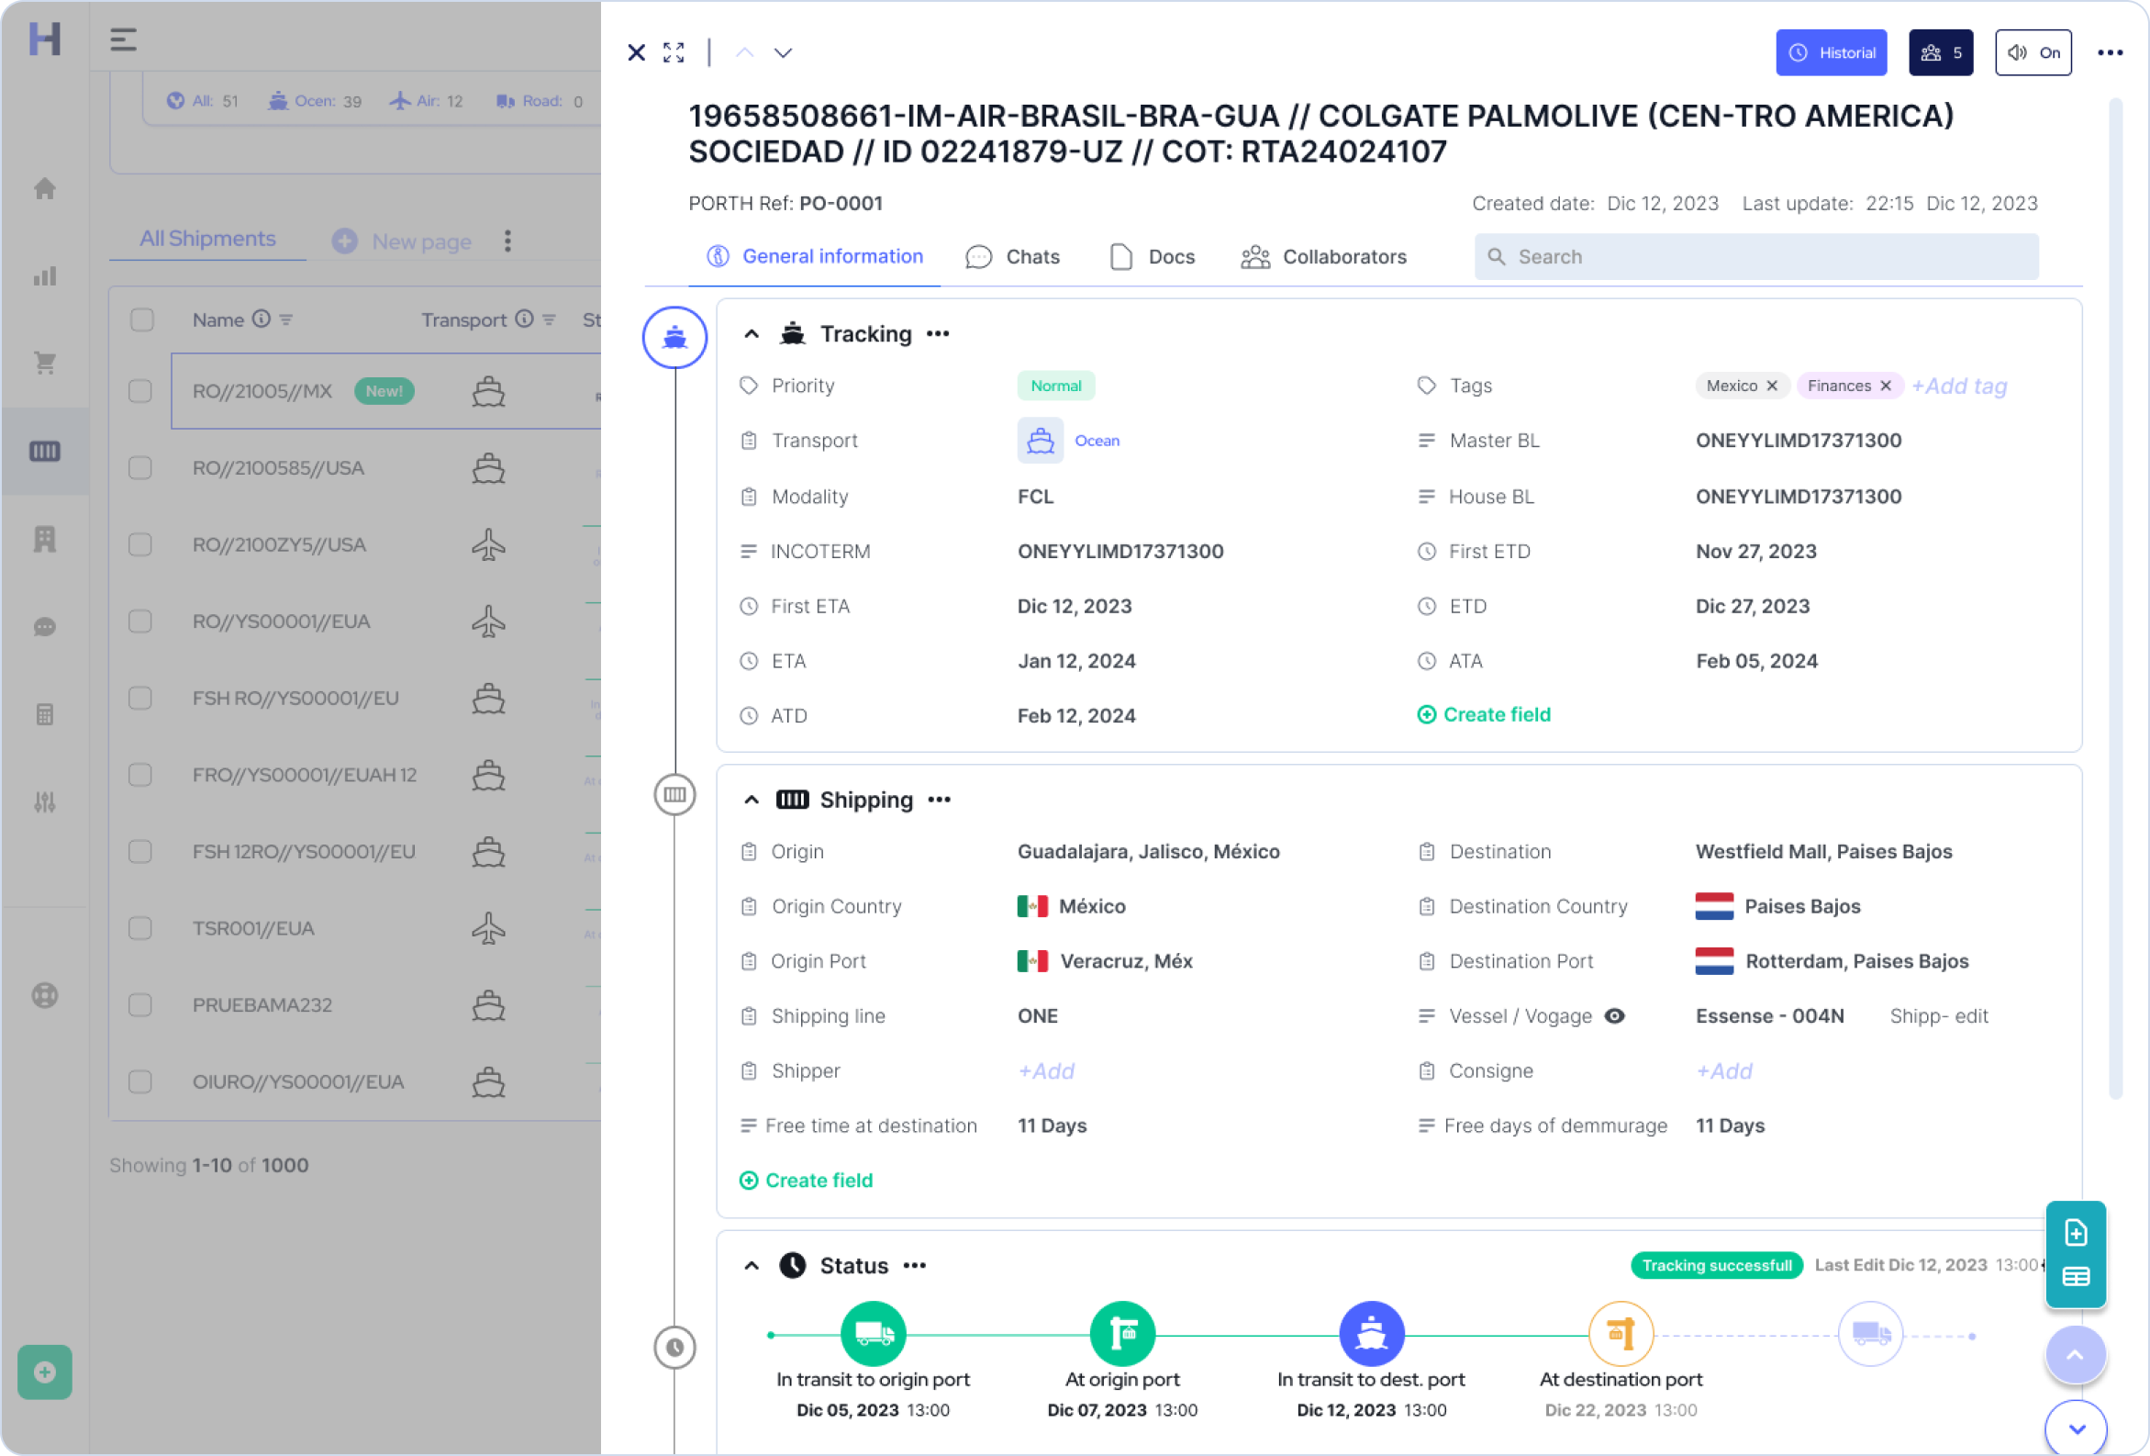Viewport: 2150px width, 1456px height.
Task: Click the Ocean transport icon in Tracking
Action: click(x=1040, y=441)
